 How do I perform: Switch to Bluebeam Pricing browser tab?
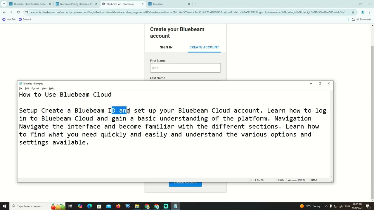[76, 4]
